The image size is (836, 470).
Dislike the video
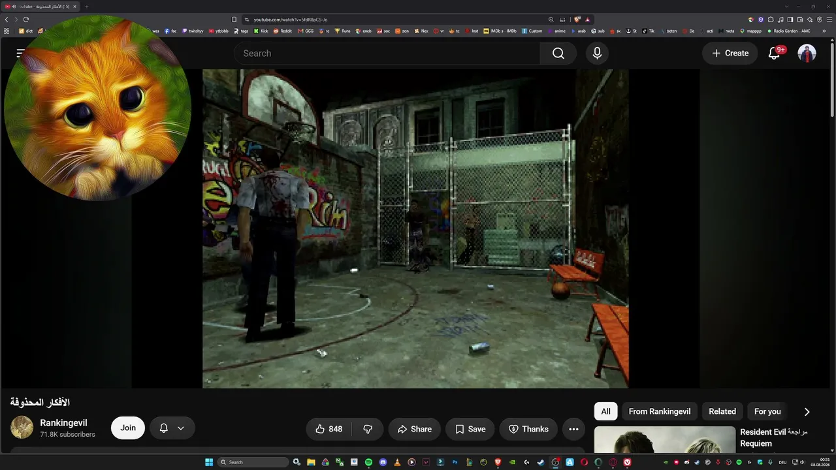[368, 429]
